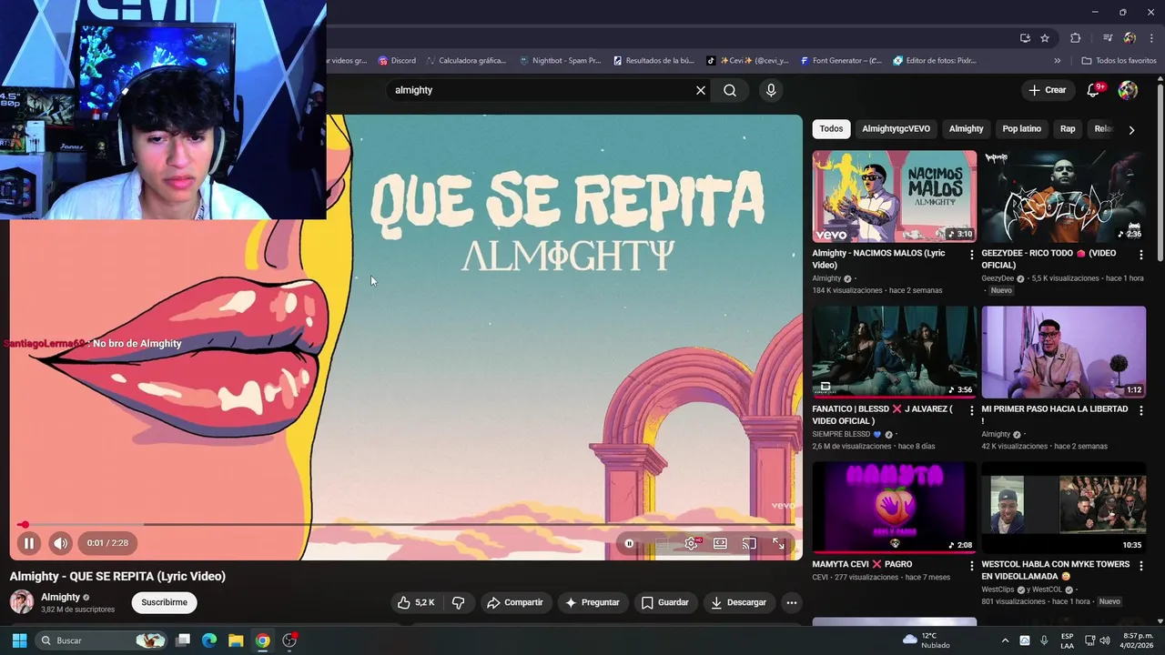
Task: Open options for GEEZYDEE RICO TODO video
Action: 1140,255
